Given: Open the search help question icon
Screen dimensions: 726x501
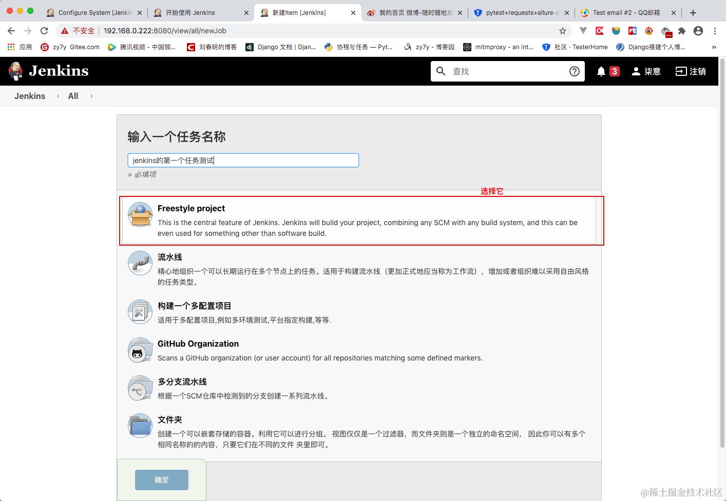Looking at the screenshot, I should 575,71.
